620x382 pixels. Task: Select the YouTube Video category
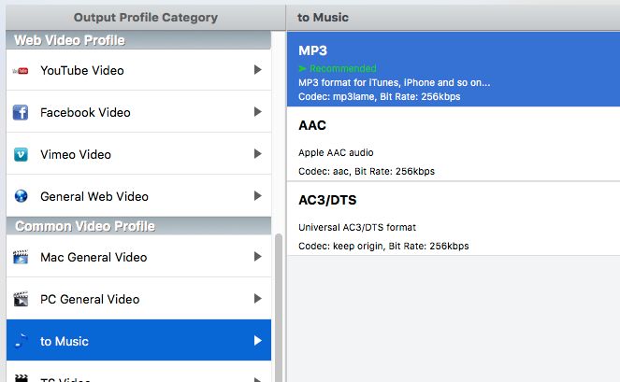pos(138,70)
